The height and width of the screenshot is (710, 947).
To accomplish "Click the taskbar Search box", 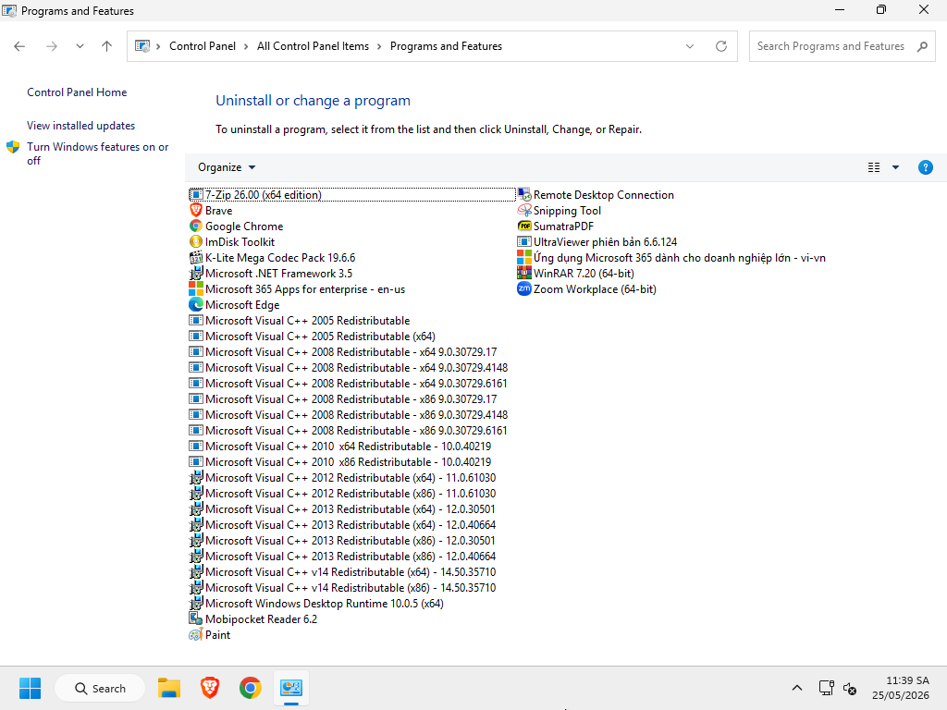I will (x=100, y=688).
